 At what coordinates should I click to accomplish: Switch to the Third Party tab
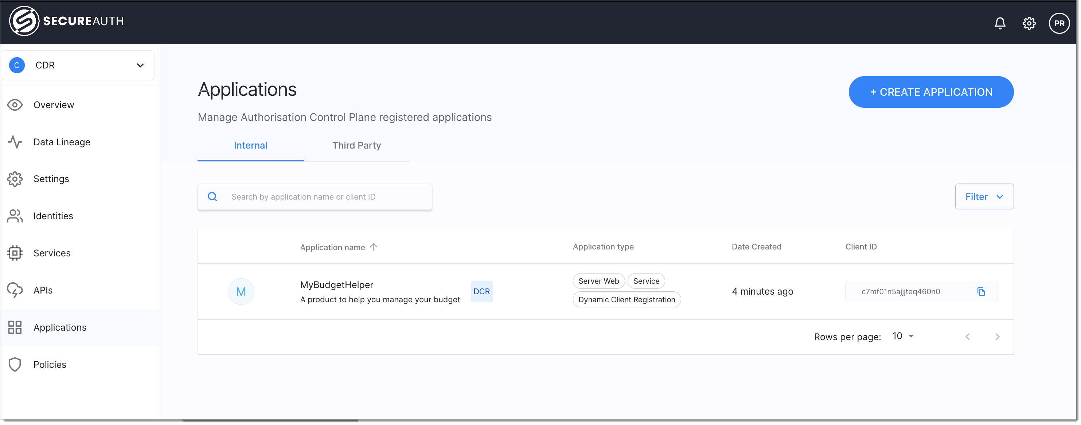(x=356, y=145)
